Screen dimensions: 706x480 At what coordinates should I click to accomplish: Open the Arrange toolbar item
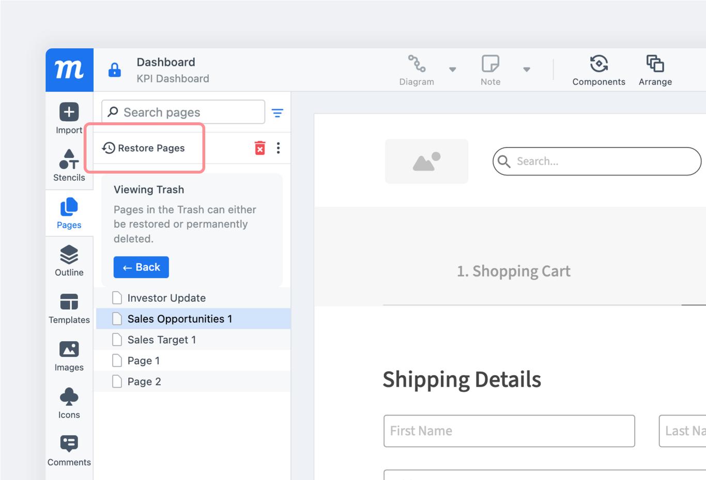pyautogui.click(x=655, y=70)
